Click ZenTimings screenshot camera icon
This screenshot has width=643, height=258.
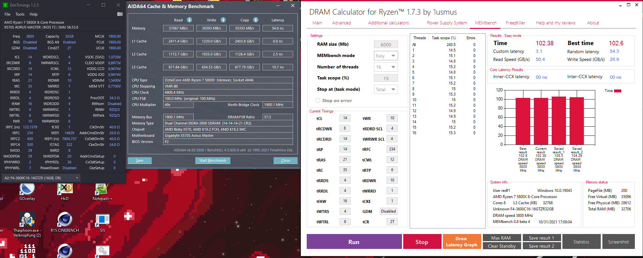[x=120, y=14]
